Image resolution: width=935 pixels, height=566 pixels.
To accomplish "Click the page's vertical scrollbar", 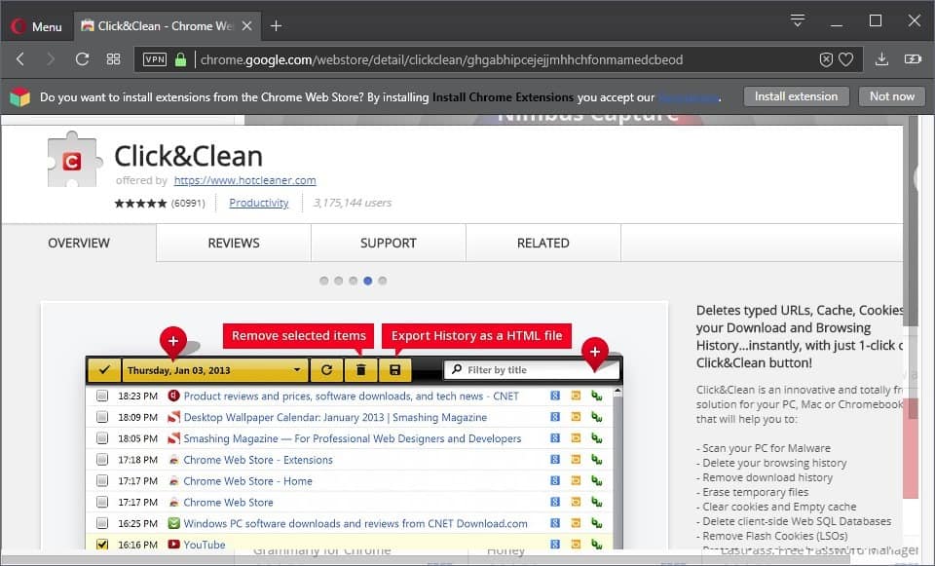I will [x=910, y=221].
